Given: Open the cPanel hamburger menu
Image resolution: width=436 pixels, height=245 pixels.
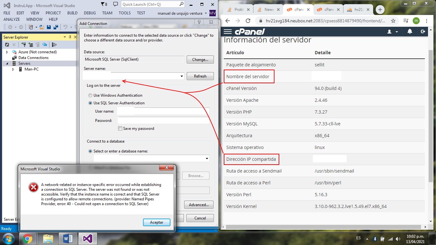Looking at the screenshot, I should (x=228, y=32).
